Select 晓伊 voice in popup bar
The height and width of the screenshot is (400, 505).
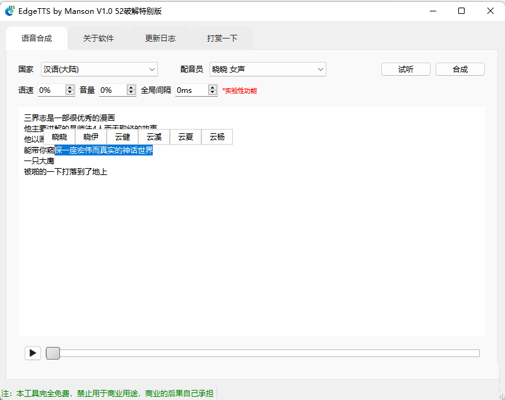pos(91,137)
